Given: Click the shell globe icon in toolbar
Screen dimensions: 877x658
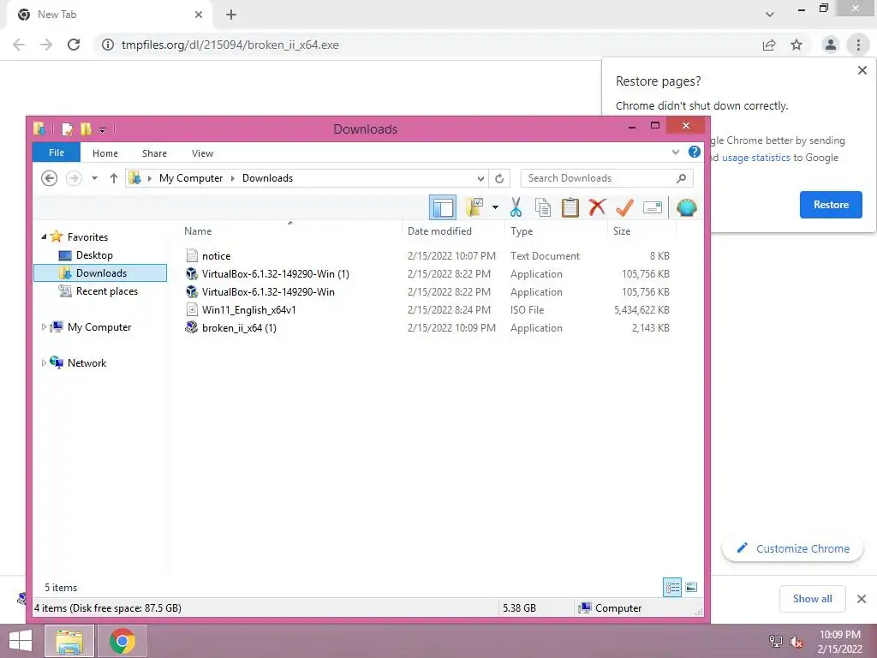Looking at the screenshot, I should pos(686,207).
